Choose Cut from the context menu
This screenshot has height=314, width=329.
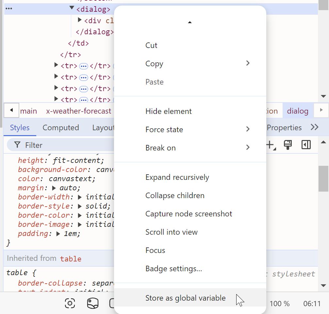[x=190, y=45]
